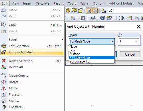143x111 pixels.
Task: Click the Project... menu icon
Action: click(x=4, y=94)
